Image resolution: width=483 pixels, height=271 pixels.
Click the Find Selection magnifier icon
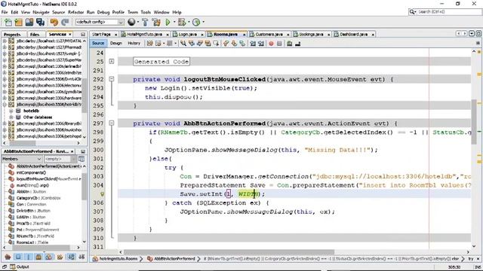(183, 44)
